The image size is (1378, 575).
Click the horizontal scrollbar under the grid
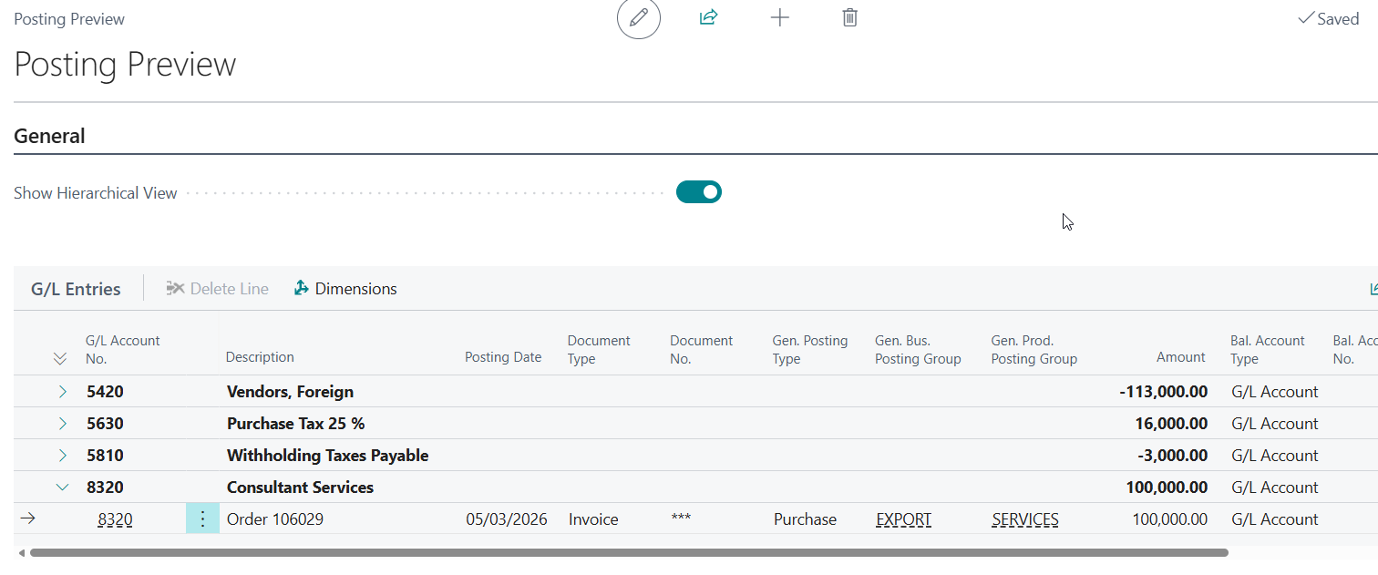629,552
